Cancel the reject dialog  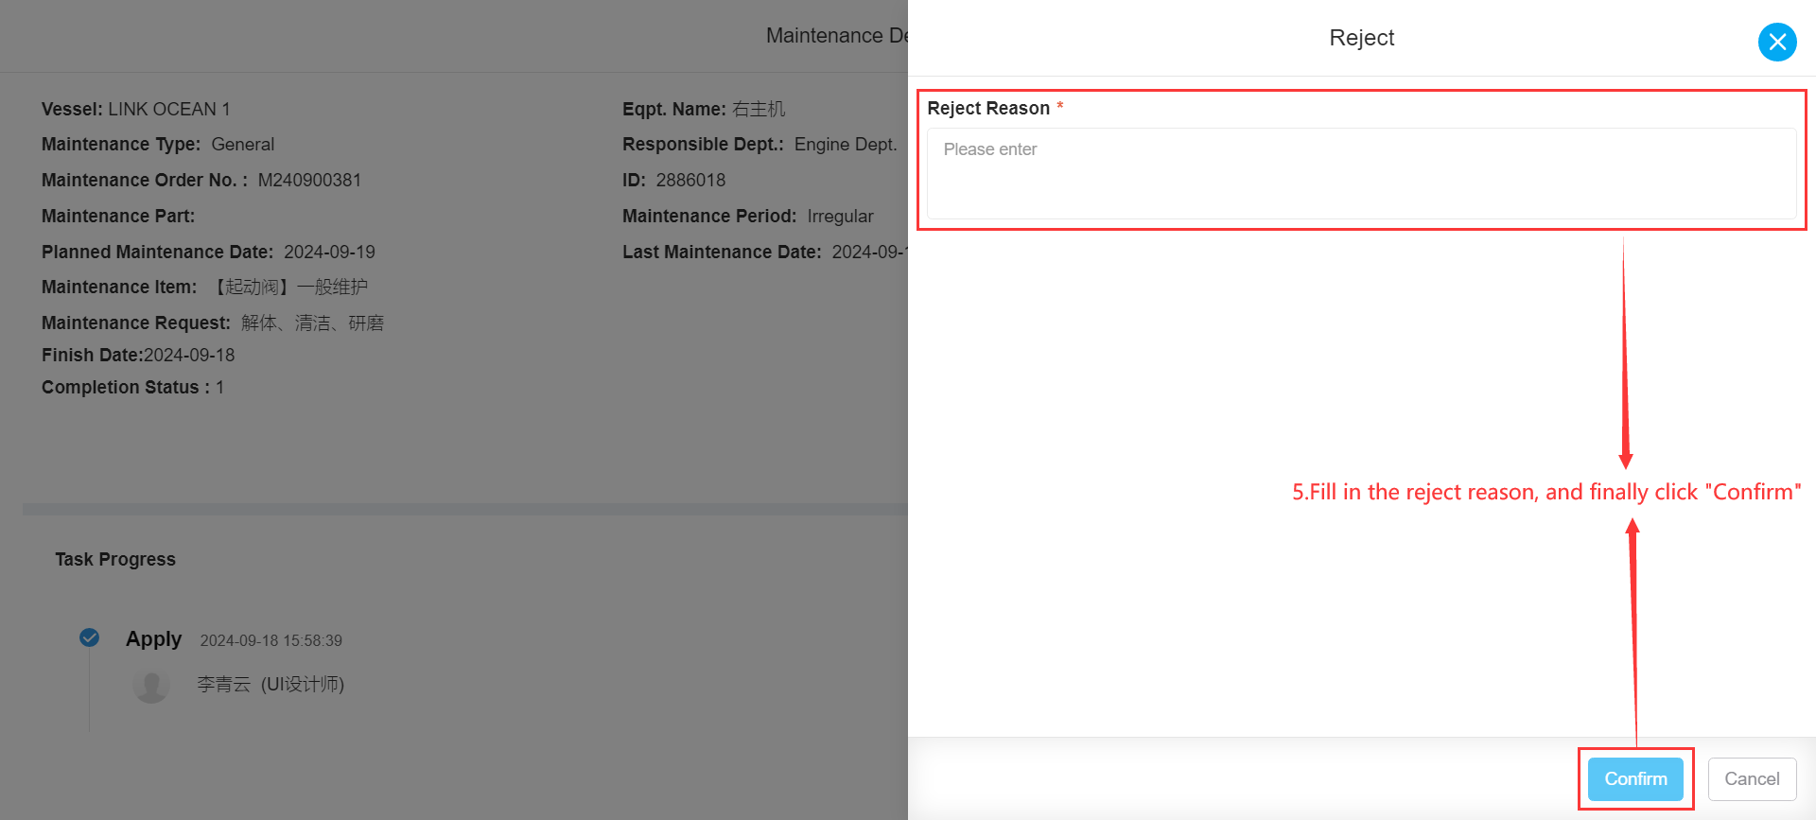coord(1752,778)
